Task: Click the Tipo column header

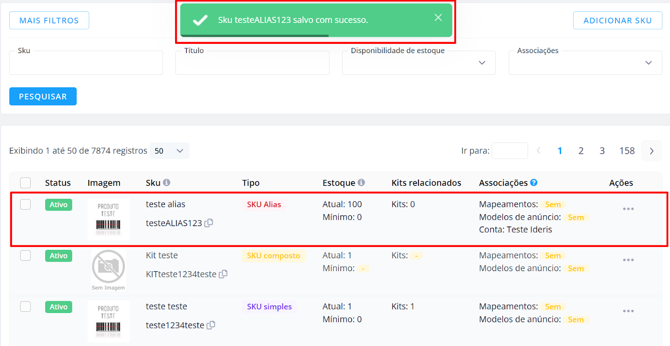Action: click(x=251, y=183)
